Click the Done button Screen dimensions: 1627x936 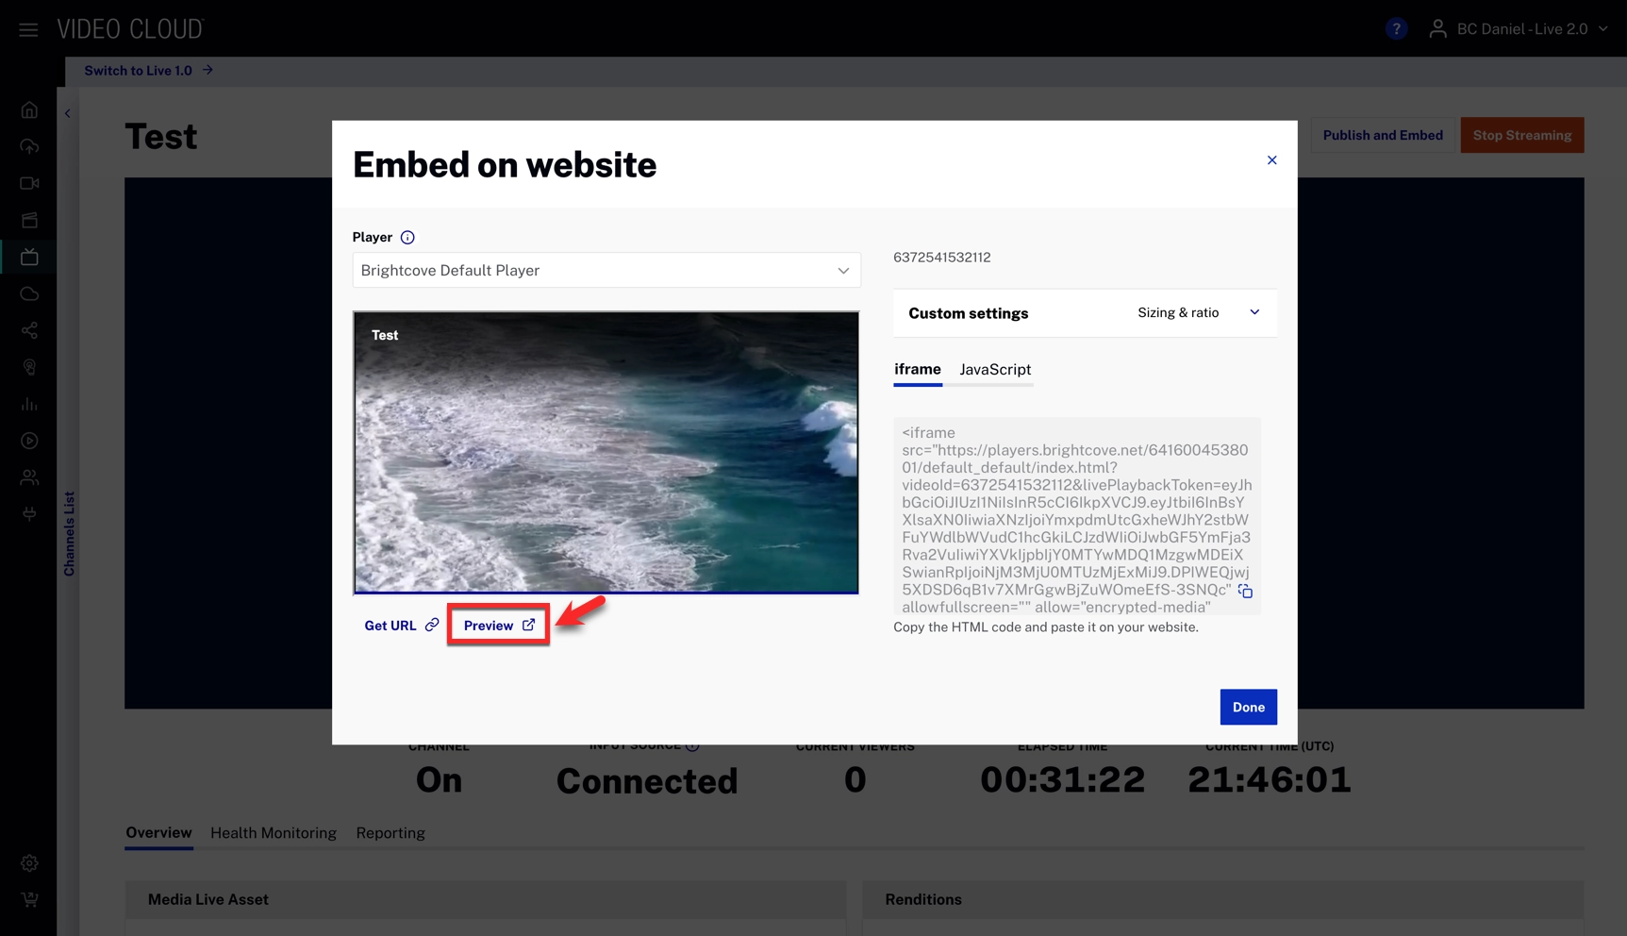click(x=1248, y=707)
